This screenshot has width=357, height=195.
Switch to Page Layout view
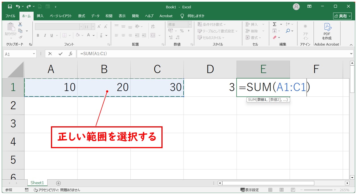tap(282, 190)
